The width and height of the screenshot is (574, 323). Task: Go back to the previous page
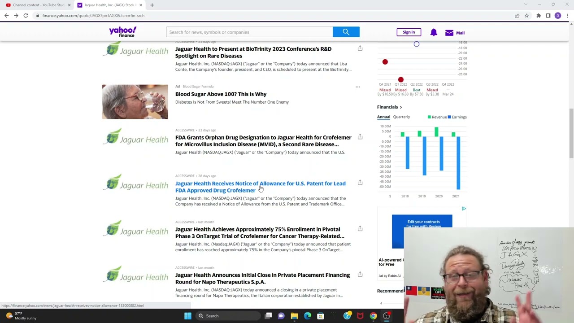coord(6,16)
